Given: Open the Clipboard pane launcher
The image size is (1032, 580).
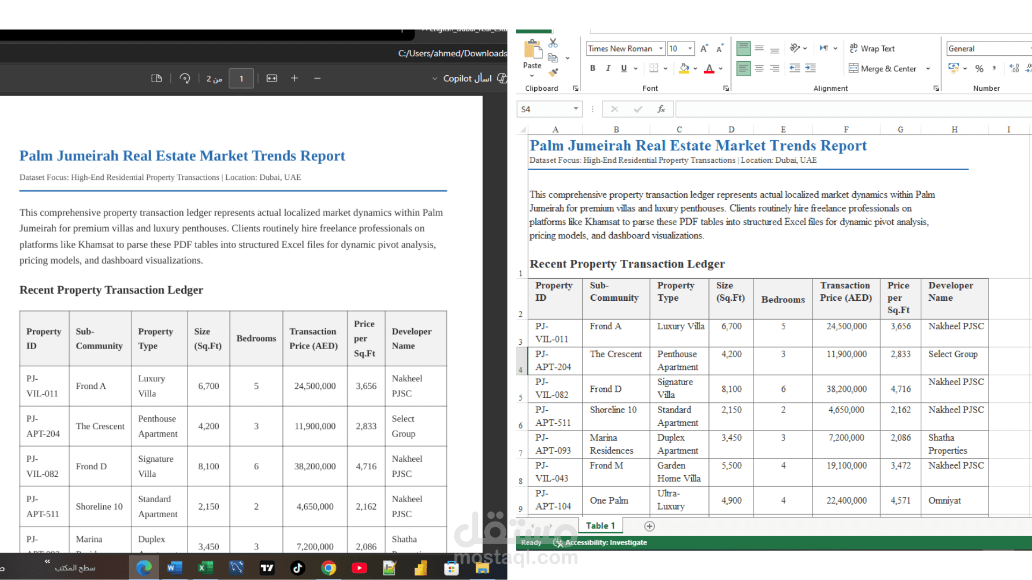Looking at the screenshot, I should pyautogui.click(x=576, y=88).
